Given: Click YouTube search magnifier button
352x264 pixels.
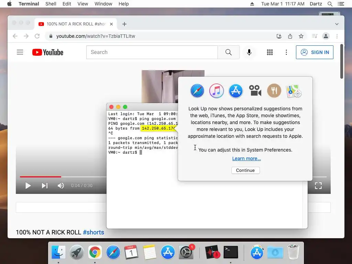Looking at the screenshot, I should (229, 52).
